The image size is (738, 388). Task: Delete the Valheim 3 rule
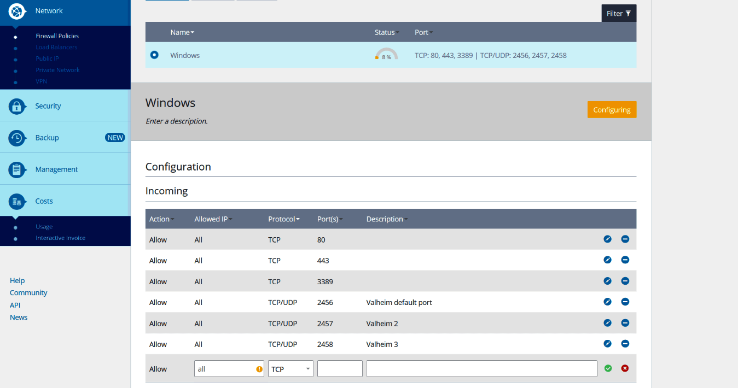[625, 344]
